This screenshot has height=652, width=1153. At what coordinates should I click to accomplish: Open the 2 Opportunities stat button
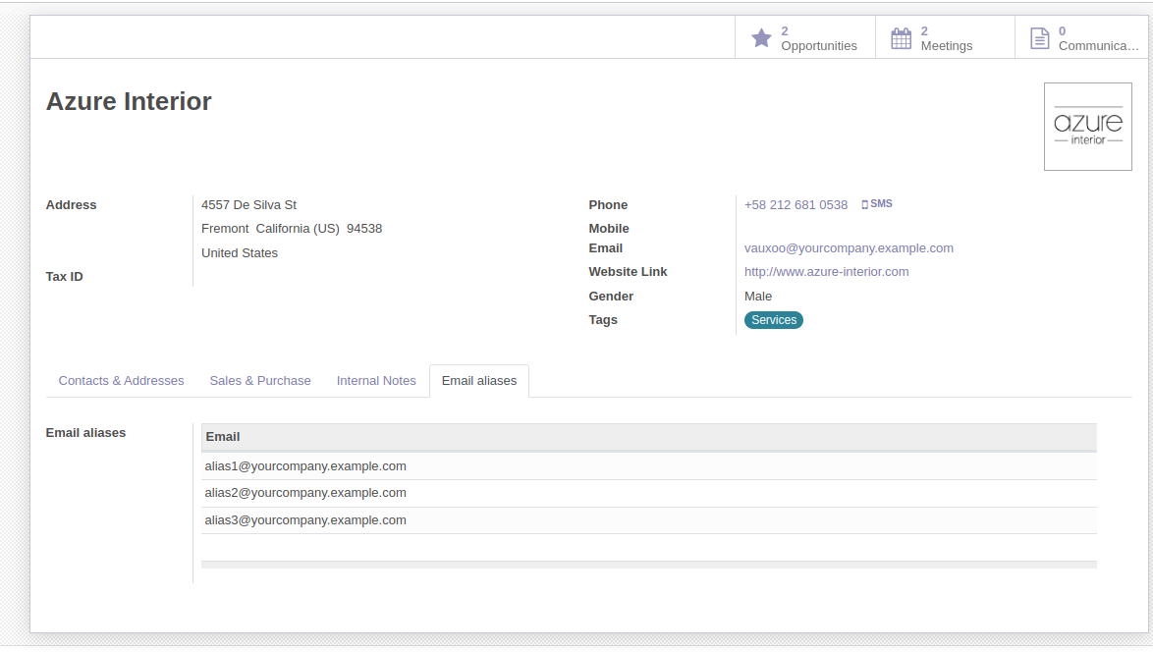(805, 37)
